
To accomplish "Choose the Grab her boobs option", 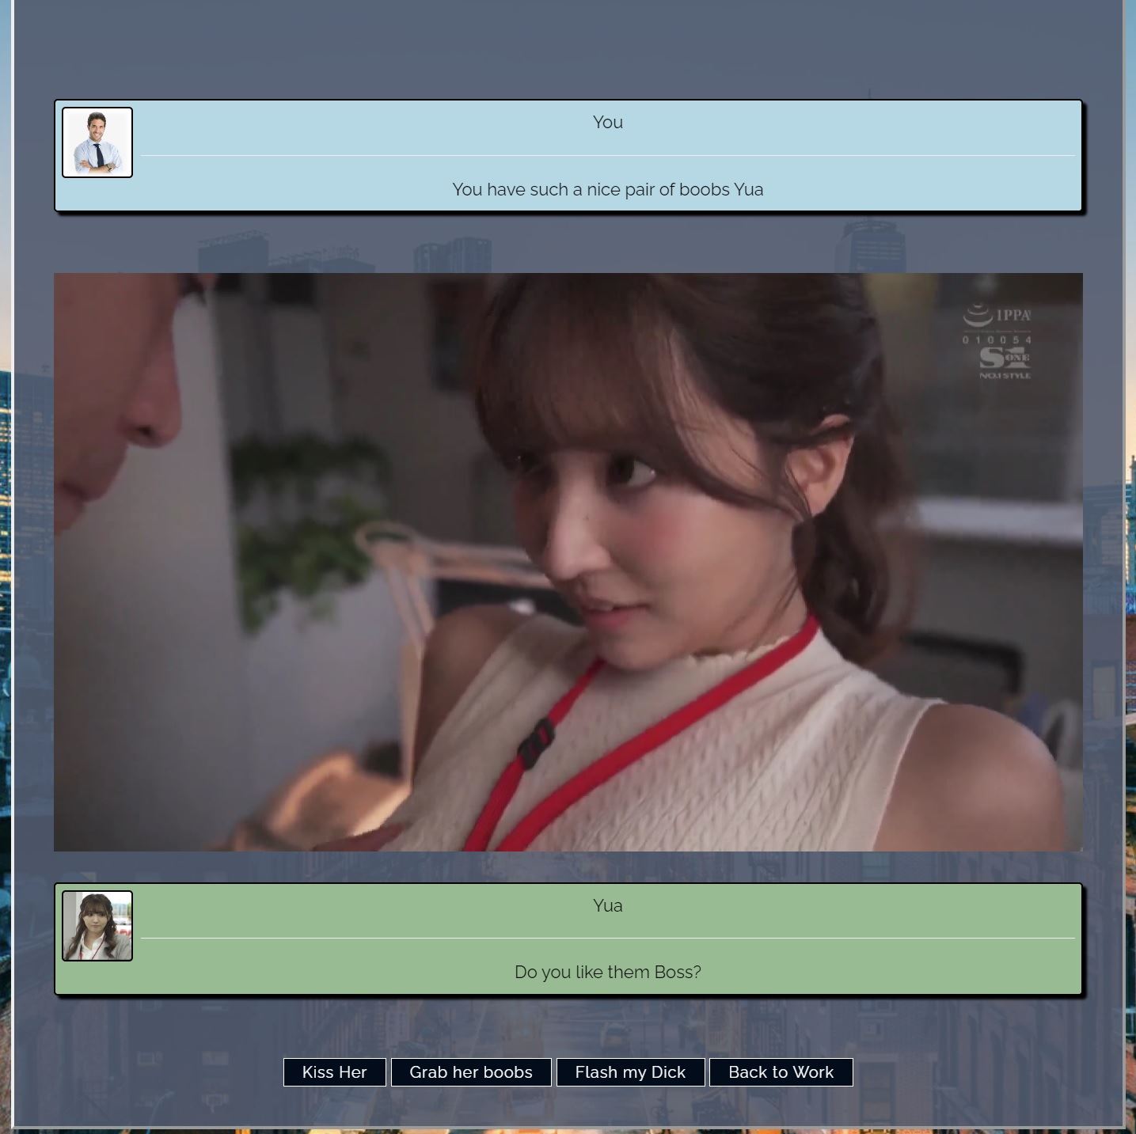I will pyautogui.click(x=470, y=1072).
